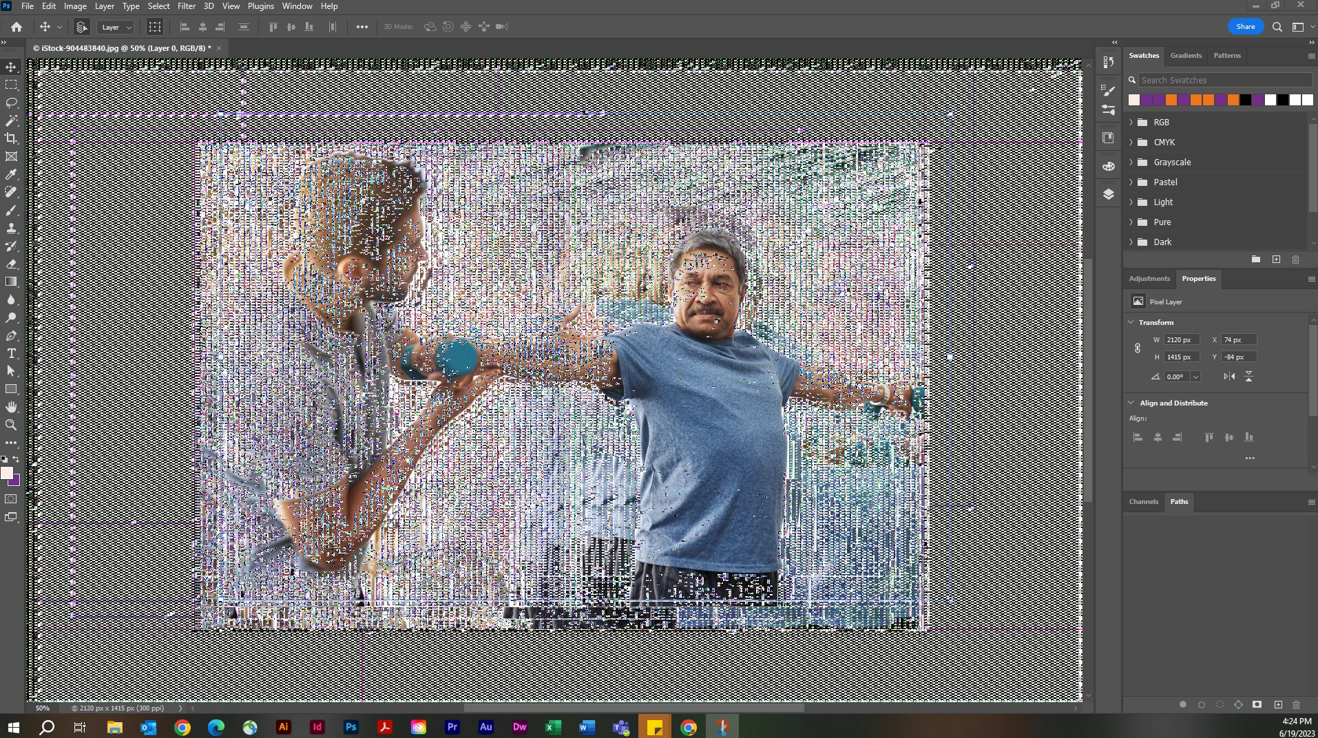This screenshot has width=1318, height=738.
Task: Open the Image menu
Action: click(x=75, y=6)
